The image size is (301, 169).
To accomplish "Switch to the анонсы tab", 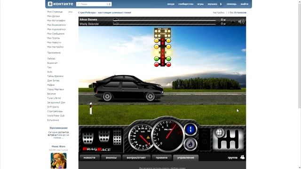I will 111,158.
